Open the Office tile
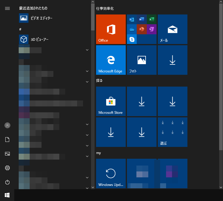 [111, 29]
